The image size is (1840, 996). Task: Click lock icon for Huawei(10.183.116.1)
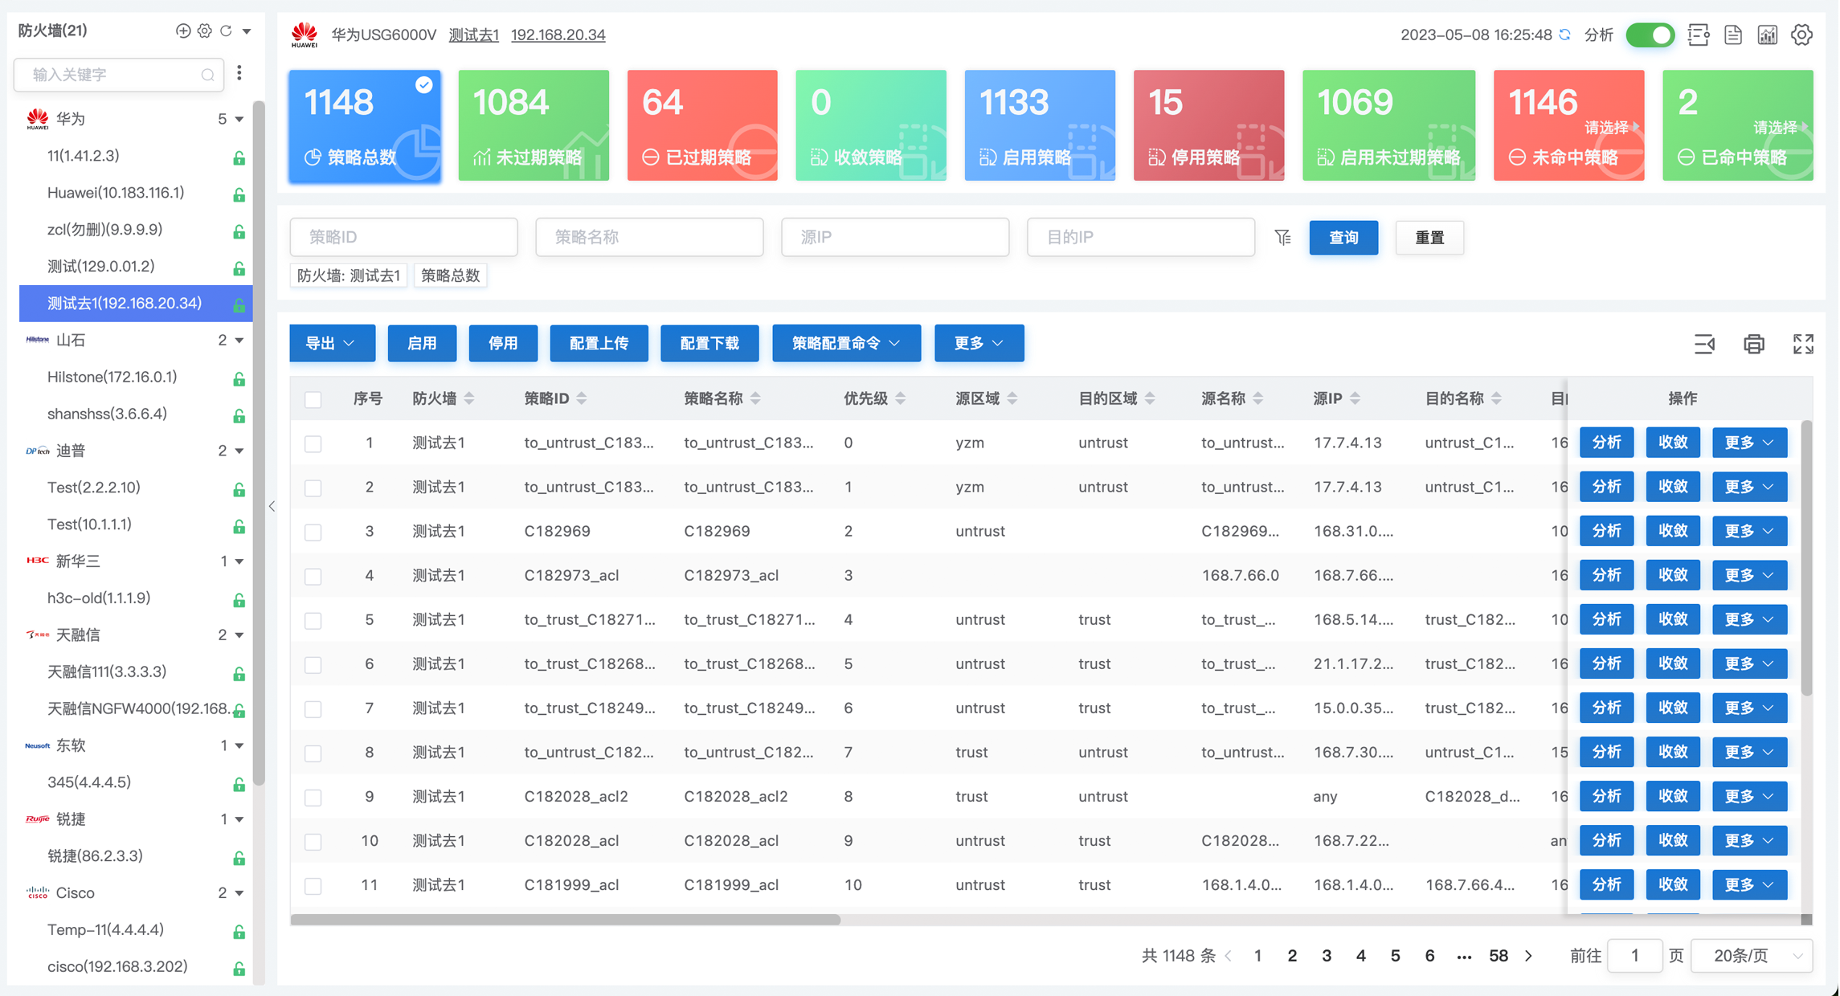pos(239,194)
